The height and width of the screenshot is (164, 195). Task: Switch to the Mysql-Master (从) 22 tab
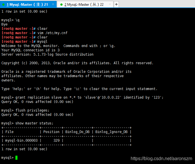pyautogui.click(x=85, y=5)
